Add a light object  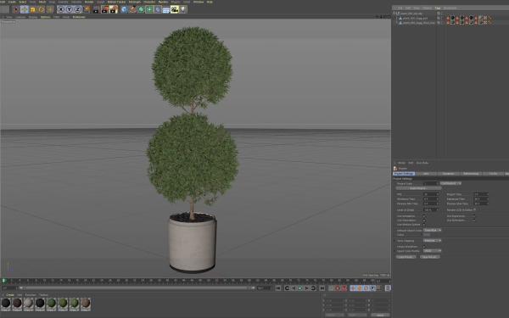183,9
